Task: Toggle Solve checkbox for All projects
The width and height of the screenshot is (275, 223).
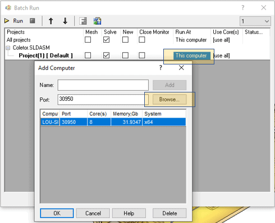Action: [x=106, y=40]
